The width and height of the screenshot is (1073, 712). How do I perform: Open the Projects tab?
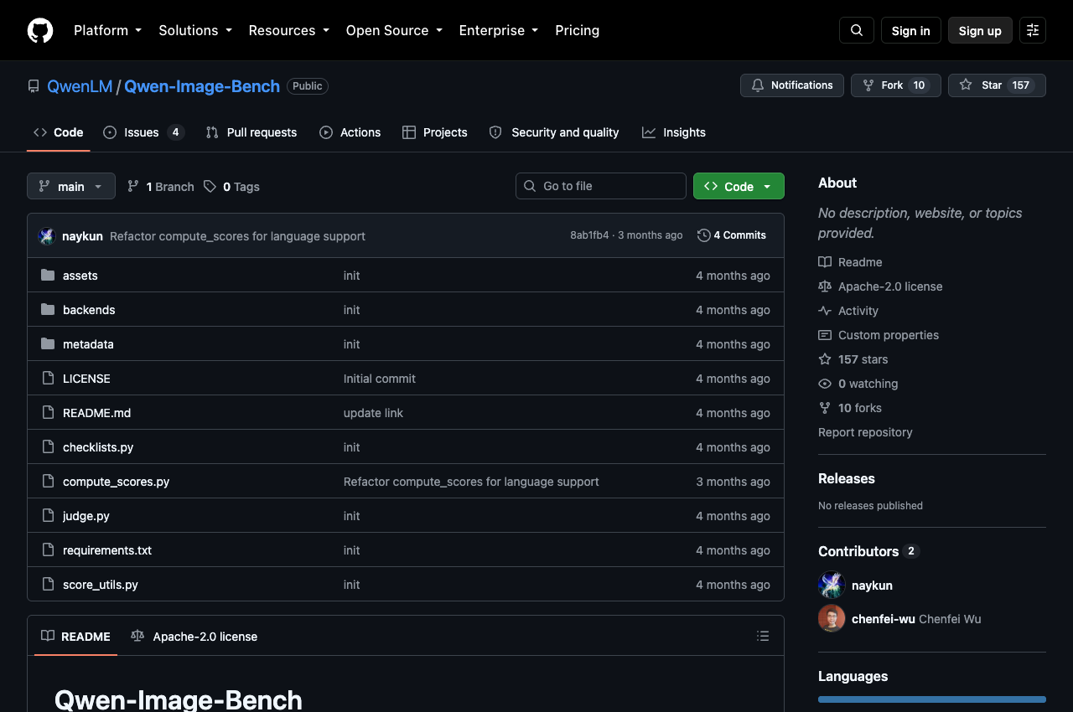tap(435, 132)
